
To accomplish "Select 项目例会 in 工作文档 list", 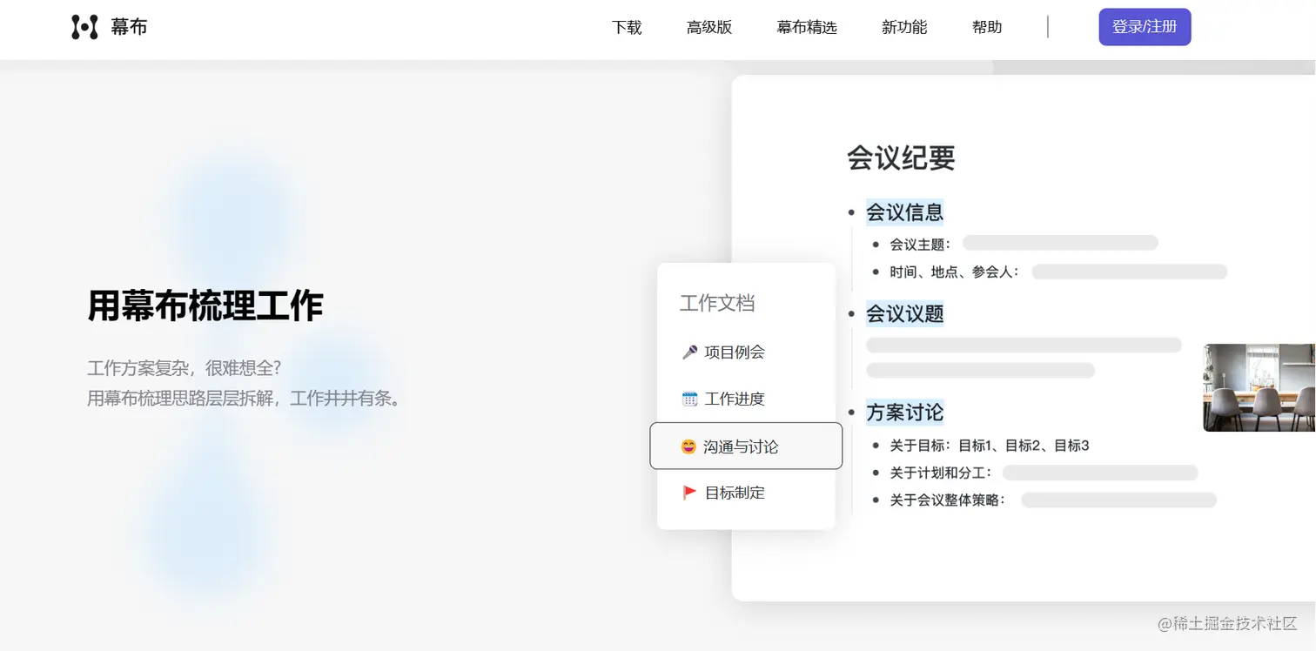I will coord(735,352).
